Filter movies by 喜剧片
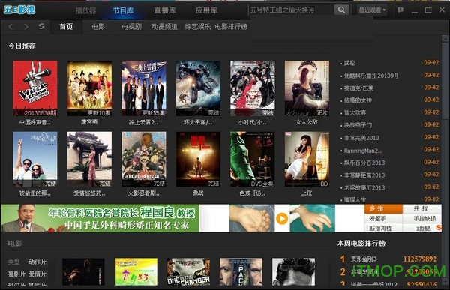Image resolution: width=450 pixels, height=290 pixels. [16, 274]
